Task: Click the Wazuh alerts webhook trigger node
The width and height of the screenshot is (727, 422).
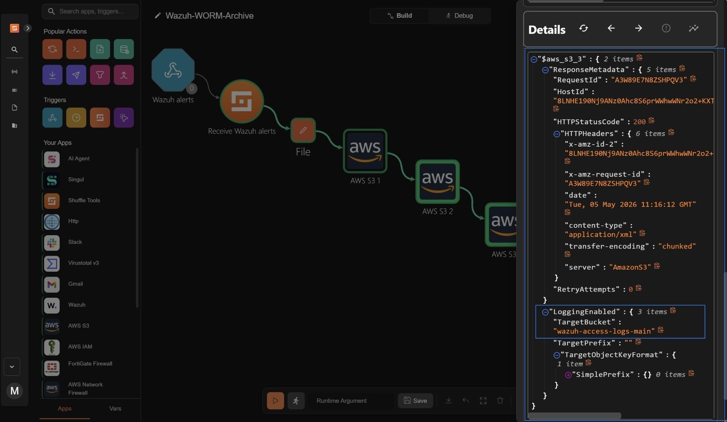Action: tap(173, 70)
